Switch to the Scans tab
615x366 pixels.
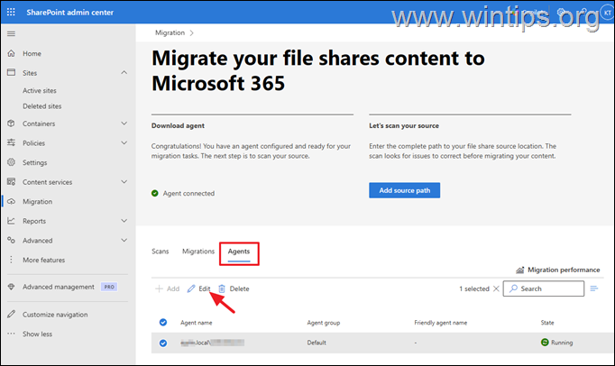tap(160, 252)
